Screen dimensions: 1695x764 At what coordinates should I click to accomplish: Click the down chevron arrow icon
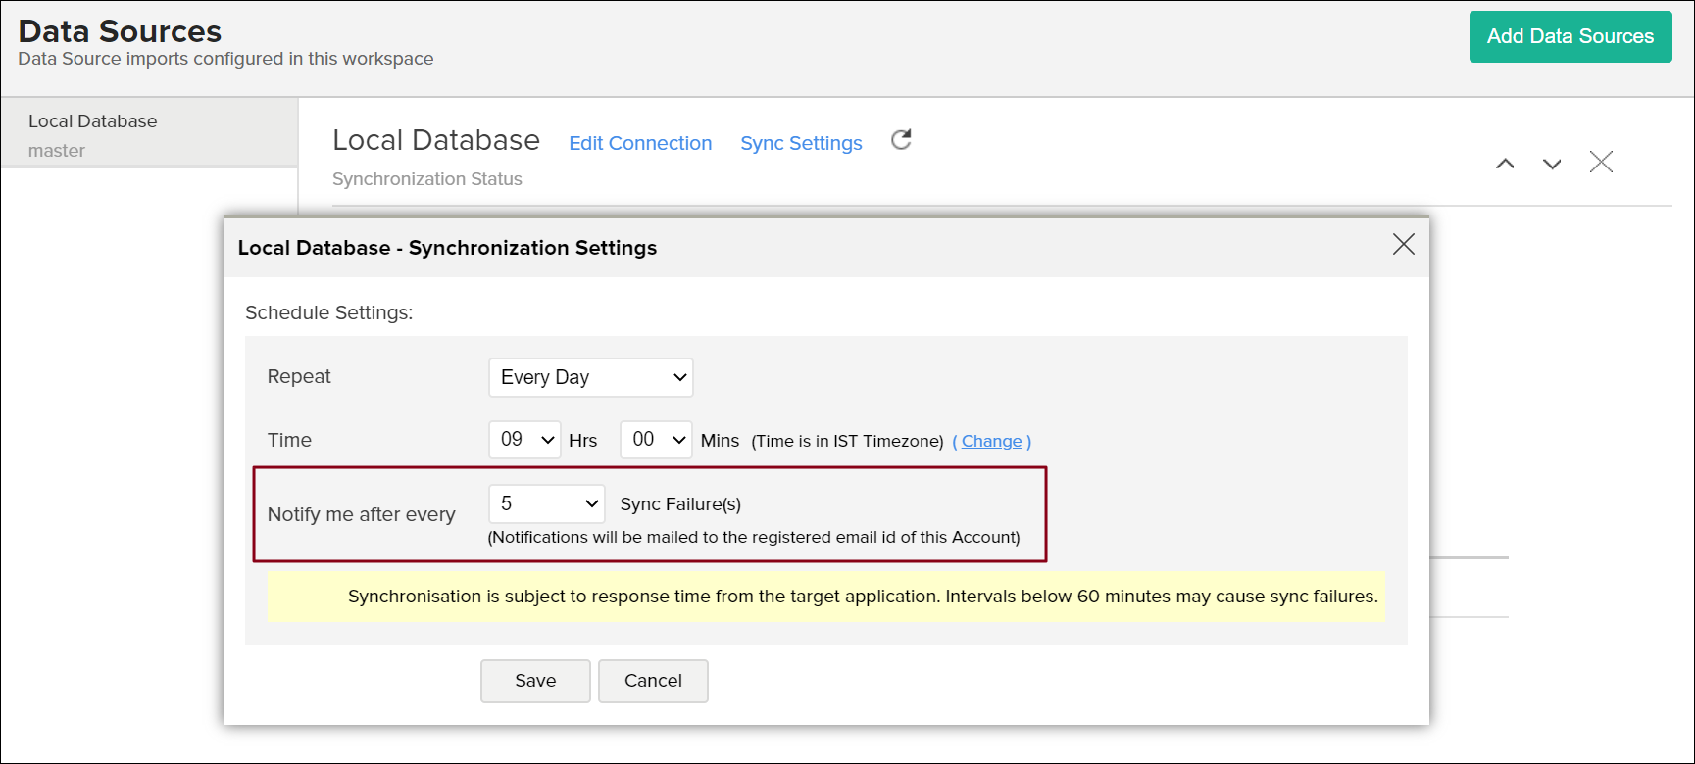pyautogui.click(x=1552, y=164)
